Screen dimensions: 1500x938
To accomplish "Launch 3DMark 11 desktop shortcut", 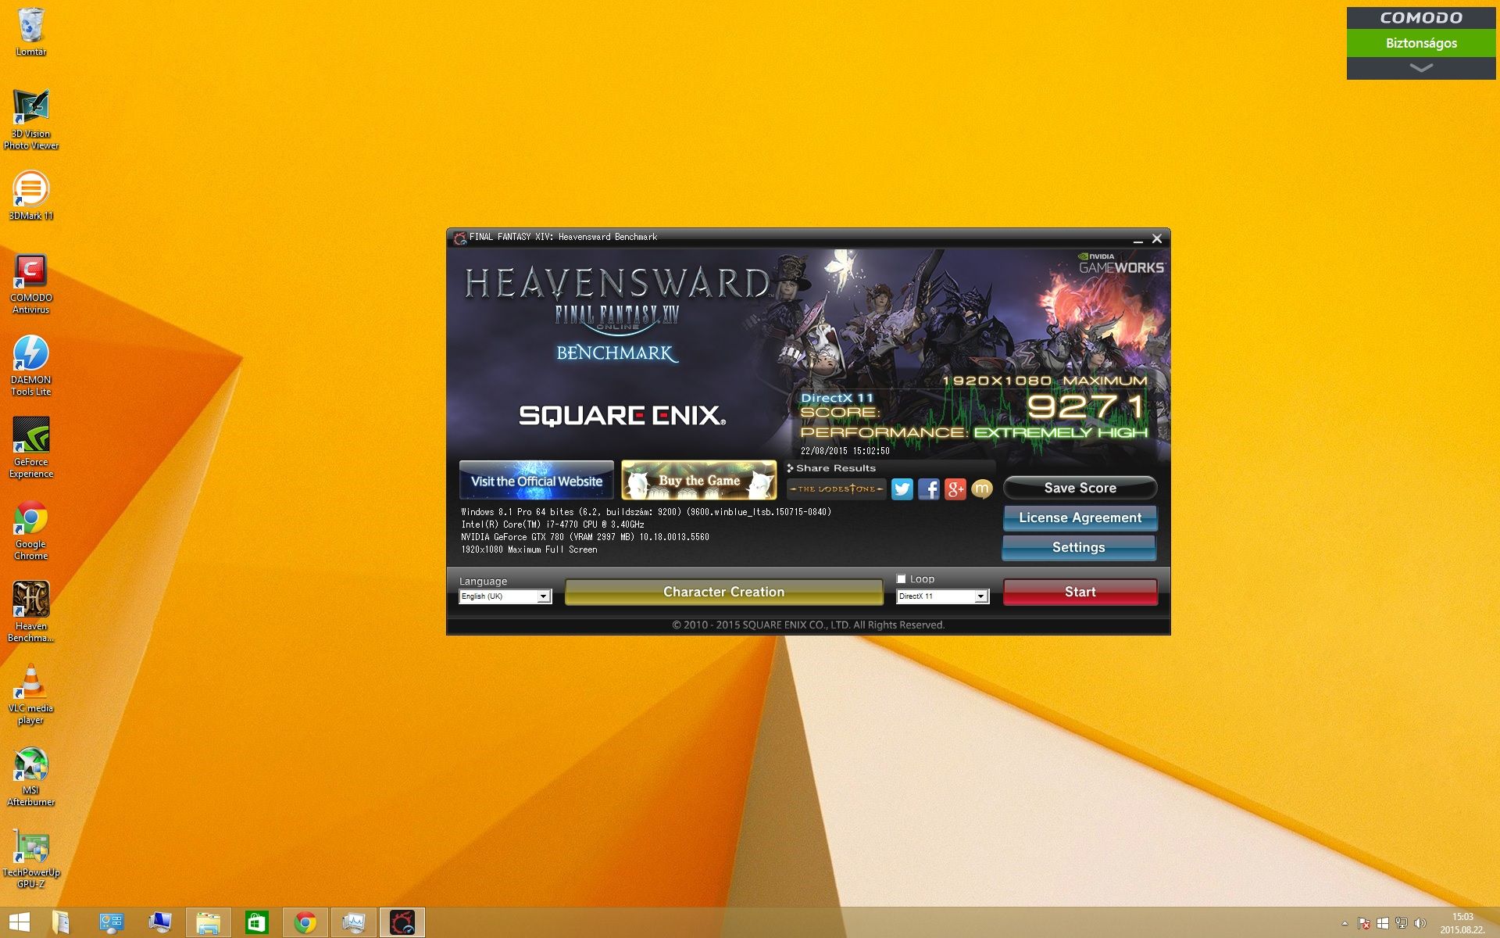I will 31,196.
